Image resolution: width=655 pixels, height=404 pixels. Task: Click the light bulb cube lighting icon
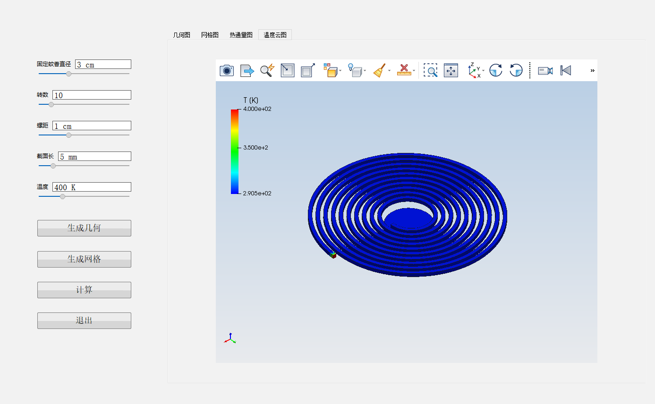355,70
